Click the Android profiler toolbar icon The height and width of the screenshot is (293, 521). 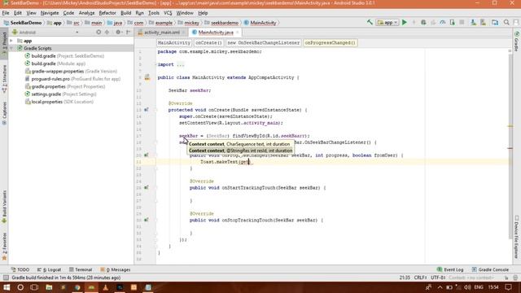pyautogui.click(x=443, y=22)
